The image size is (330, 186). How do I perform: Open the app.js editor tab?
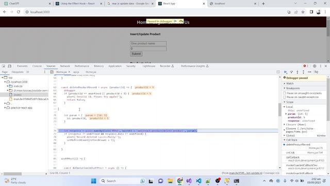pyautogui.click(x=76, y=72)
